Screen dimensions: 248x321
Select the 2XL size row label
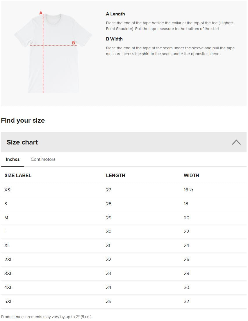click(8, 260)
